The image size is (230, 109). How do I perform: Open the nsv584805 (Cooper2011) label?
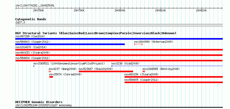[142, 80]
